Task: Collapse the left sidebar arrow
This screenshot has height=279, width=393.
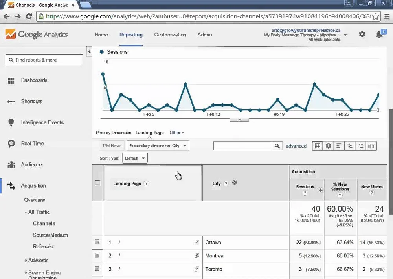Action: coord(89,51)
